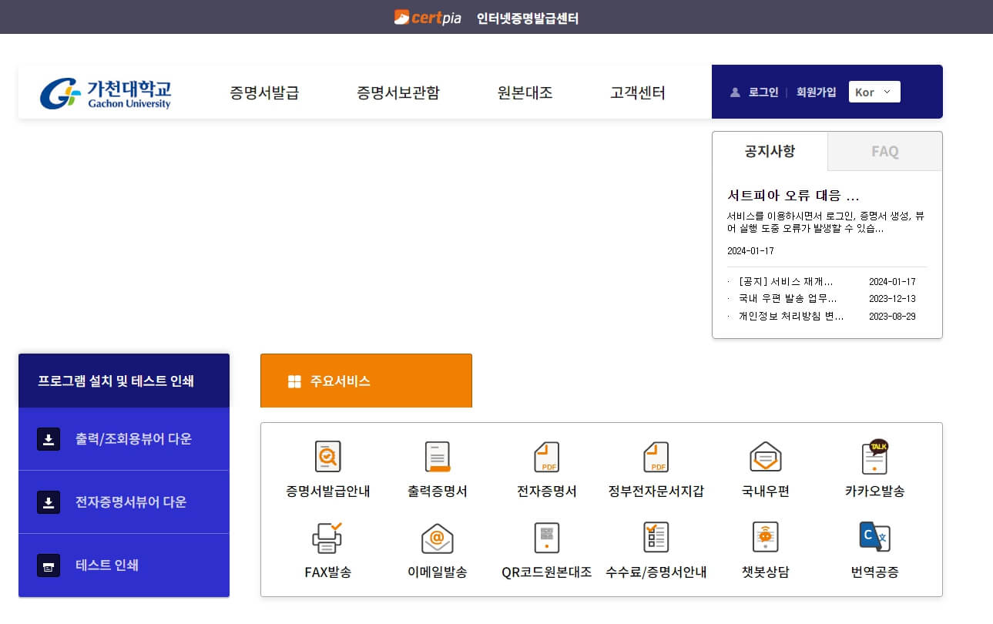Switch to the FAQ tab
993x624 pixels.
[x=885, y=151]
